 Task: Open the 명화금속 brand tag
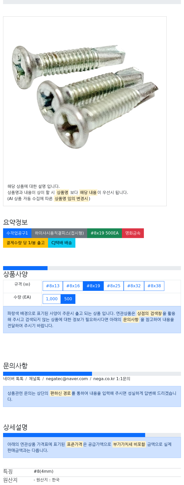pos(133,233)
